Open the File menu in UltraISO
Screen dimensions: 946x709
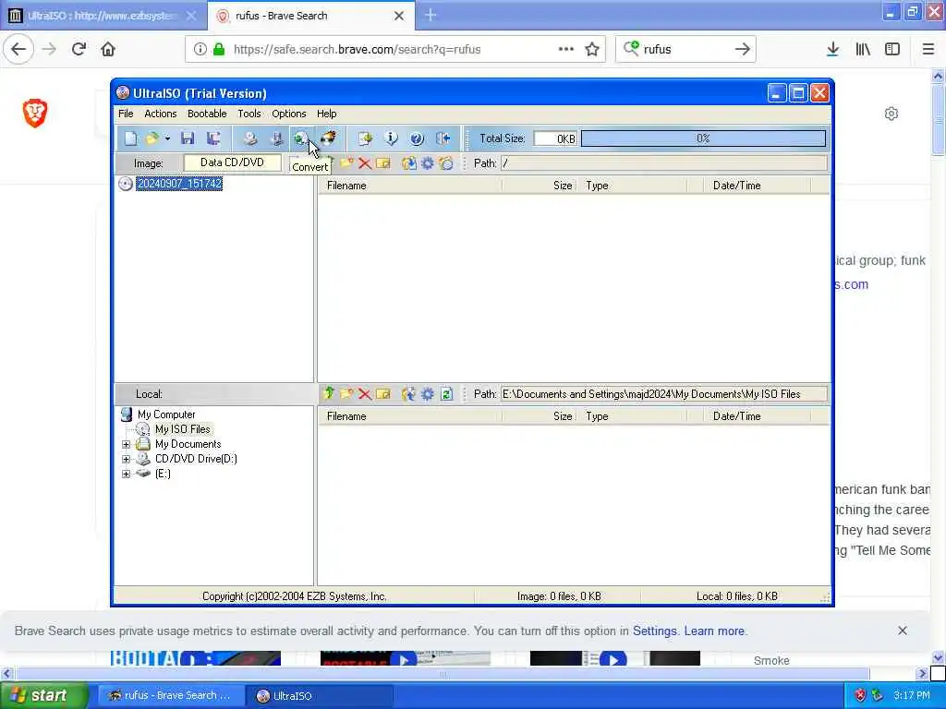[x=126, y=114]
